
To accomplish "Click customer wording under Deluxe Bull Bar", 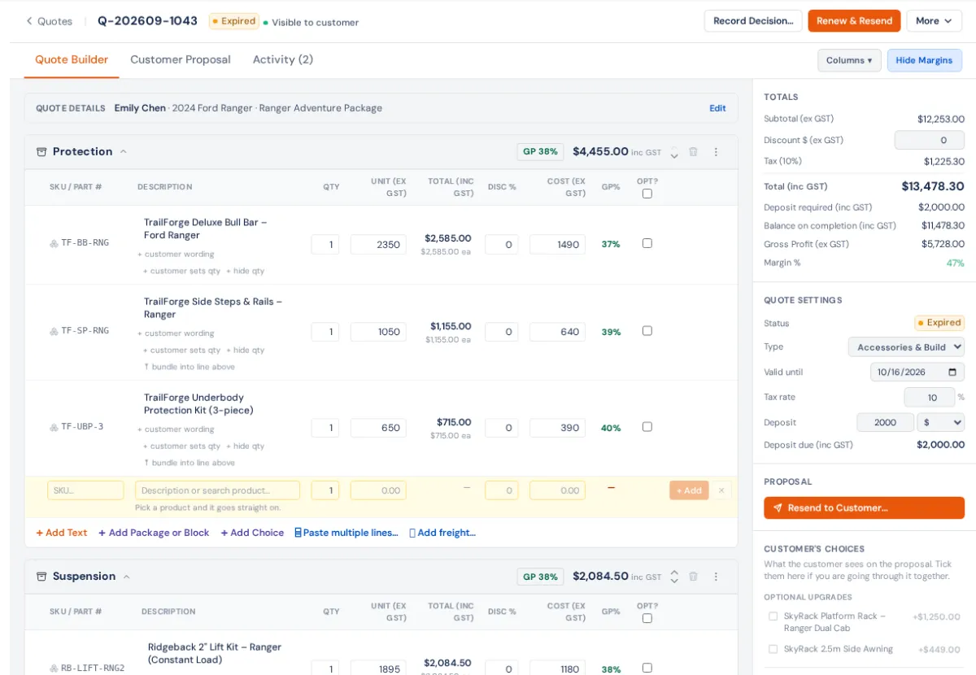I will (x=176, y=255).
